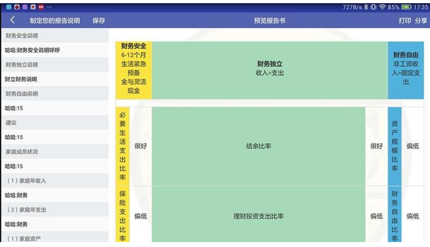Select 财务独立说明 heading row
Viewport: 430px width, 247px height.
click(x=55, y=65)
